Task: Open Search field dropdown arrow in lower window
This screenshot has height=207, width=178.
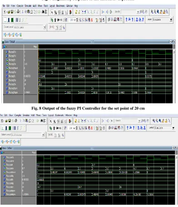Action: 139,121
